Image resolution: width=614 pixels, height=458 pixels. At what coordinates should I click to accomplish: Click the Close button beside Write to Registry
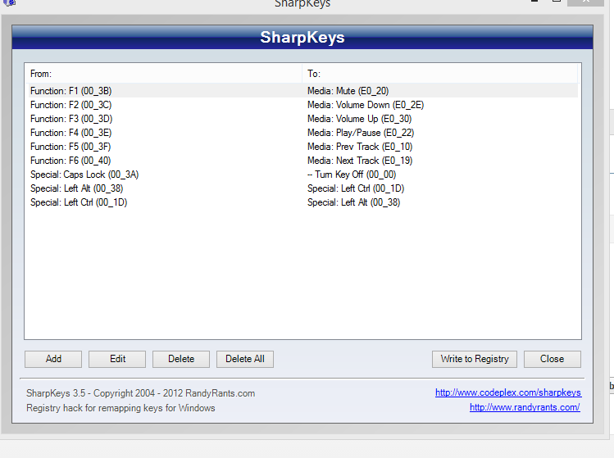553,359
